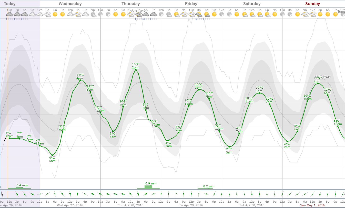
Task: Click the orange current-time vertical marker
Action: tap(8, 102)
